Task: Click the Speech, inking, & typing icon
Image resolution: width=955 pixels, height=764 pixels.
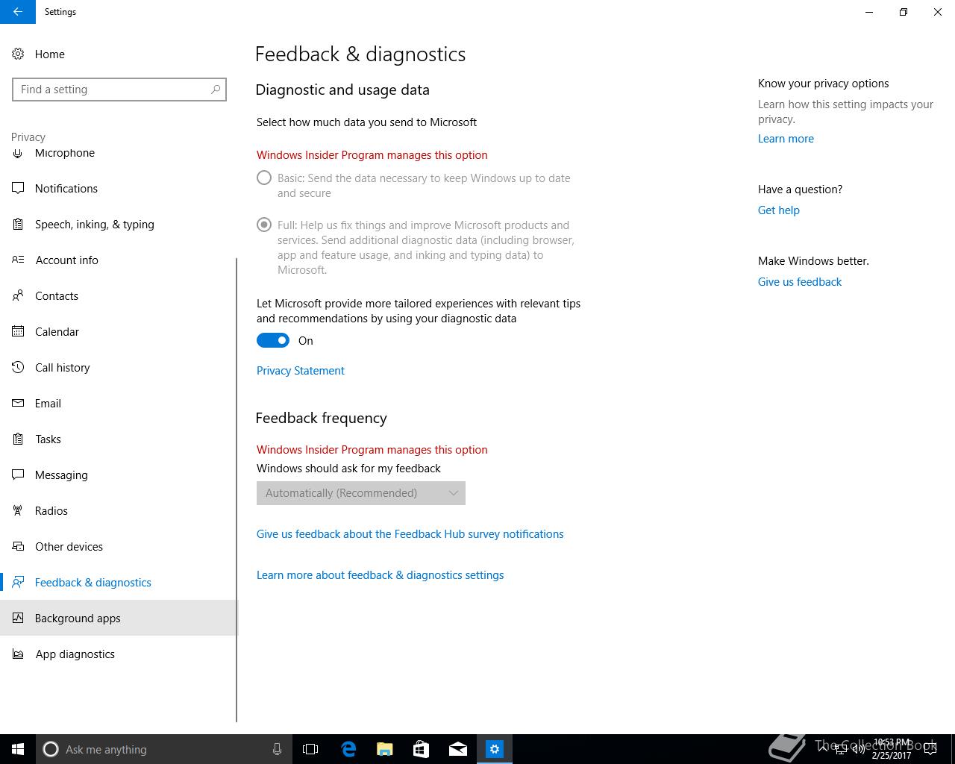Action: [x=18, y=224]
